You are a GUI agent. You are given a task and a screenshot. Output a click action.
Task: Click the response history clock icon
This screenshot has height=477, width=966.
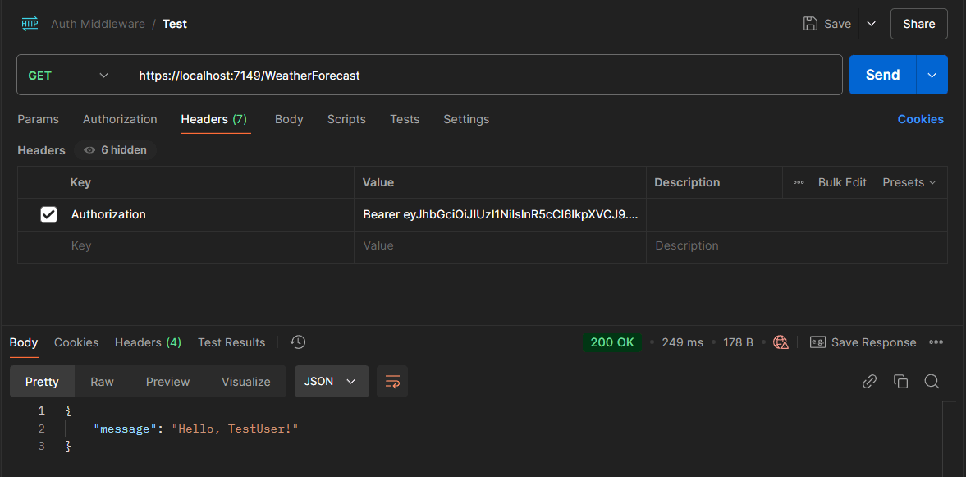pyautogui.click(x=298, y=342)
